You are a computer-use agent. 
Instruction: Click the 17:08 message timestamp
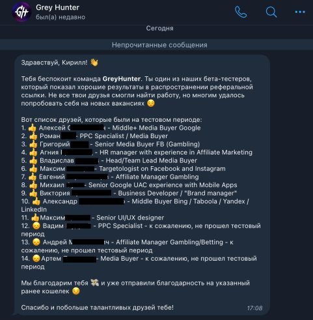pyautogui.click(x=254, y=308)
